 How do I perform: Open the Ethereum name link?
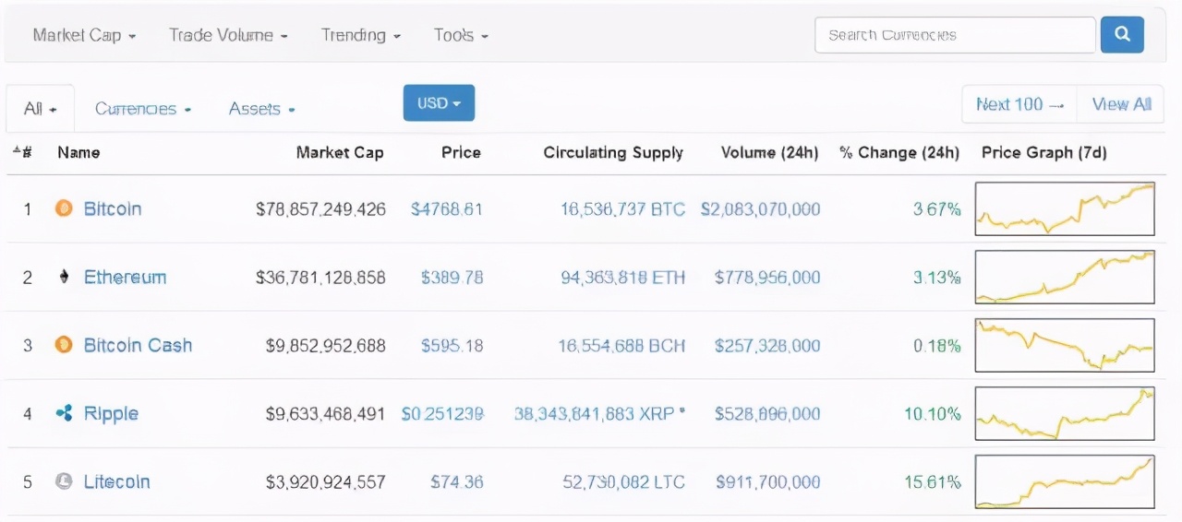click(125, 277)
